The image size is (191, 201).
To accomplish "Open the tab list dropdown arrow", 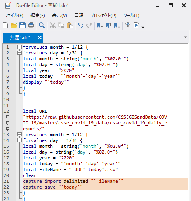I will click(x=185, y=37).
